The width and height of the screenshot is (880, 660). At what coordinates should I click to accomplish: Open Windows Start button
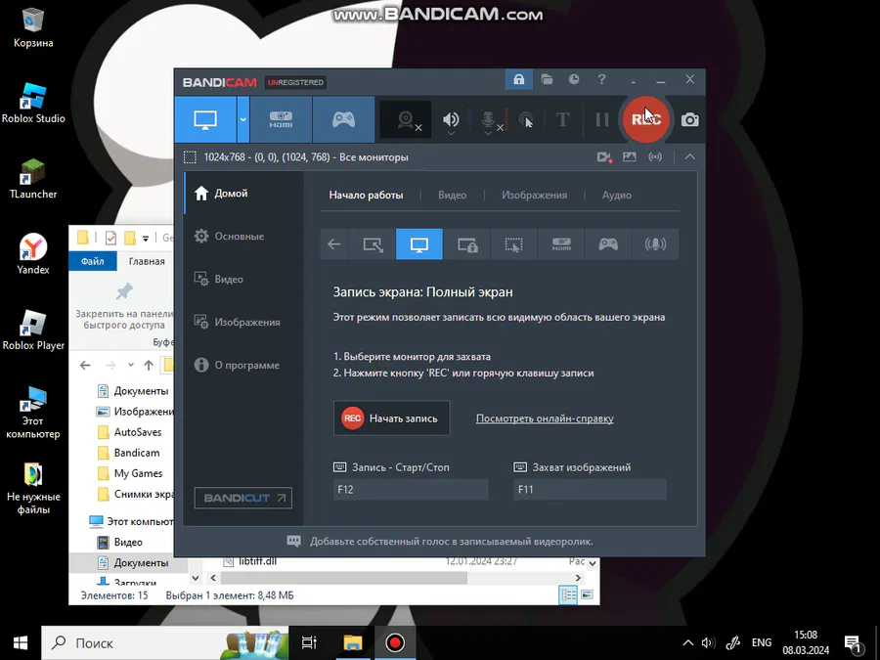[21, 642]
